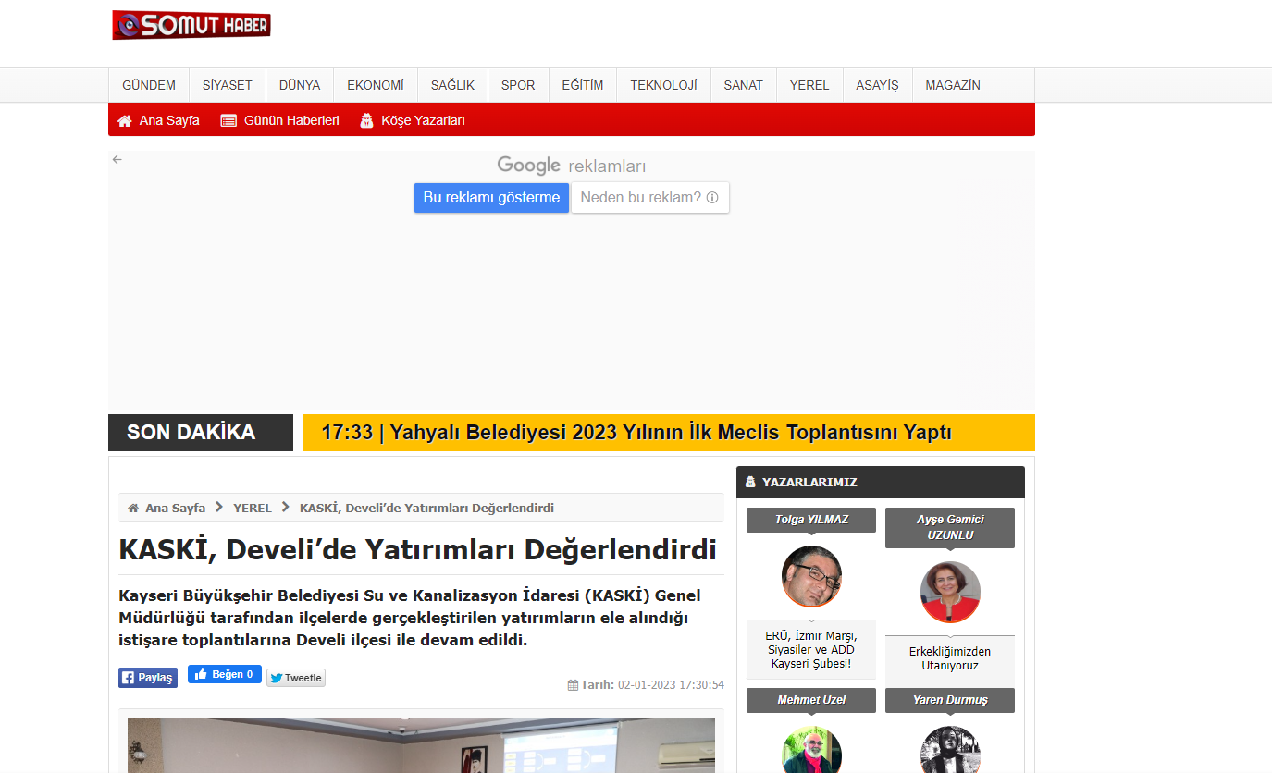Screen dimensions: 1272x773
Task: Click the writer icon beside Köşe Yazarları
Action: 366,120
